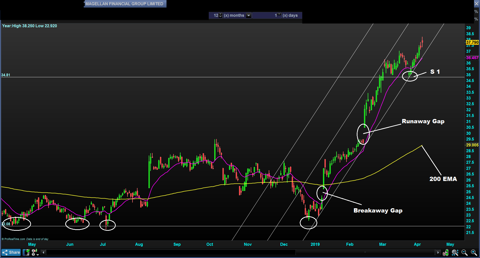Click the 2019 label on time axis

(x=315, y=244)
